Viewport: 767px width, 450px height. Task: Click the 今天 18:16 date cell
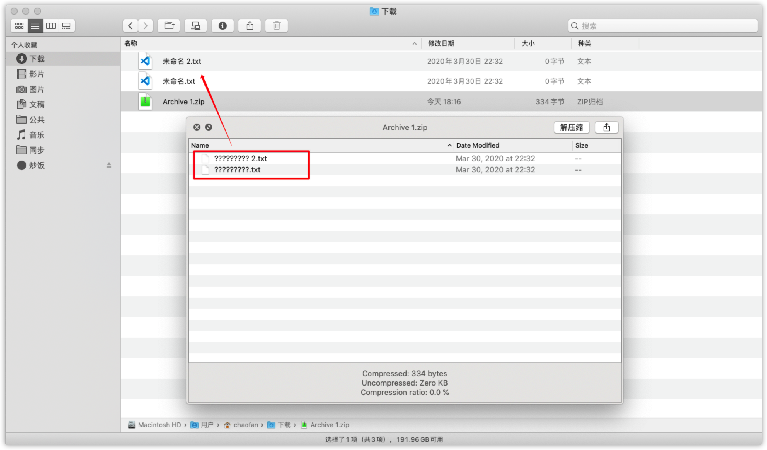pos(444,102)
